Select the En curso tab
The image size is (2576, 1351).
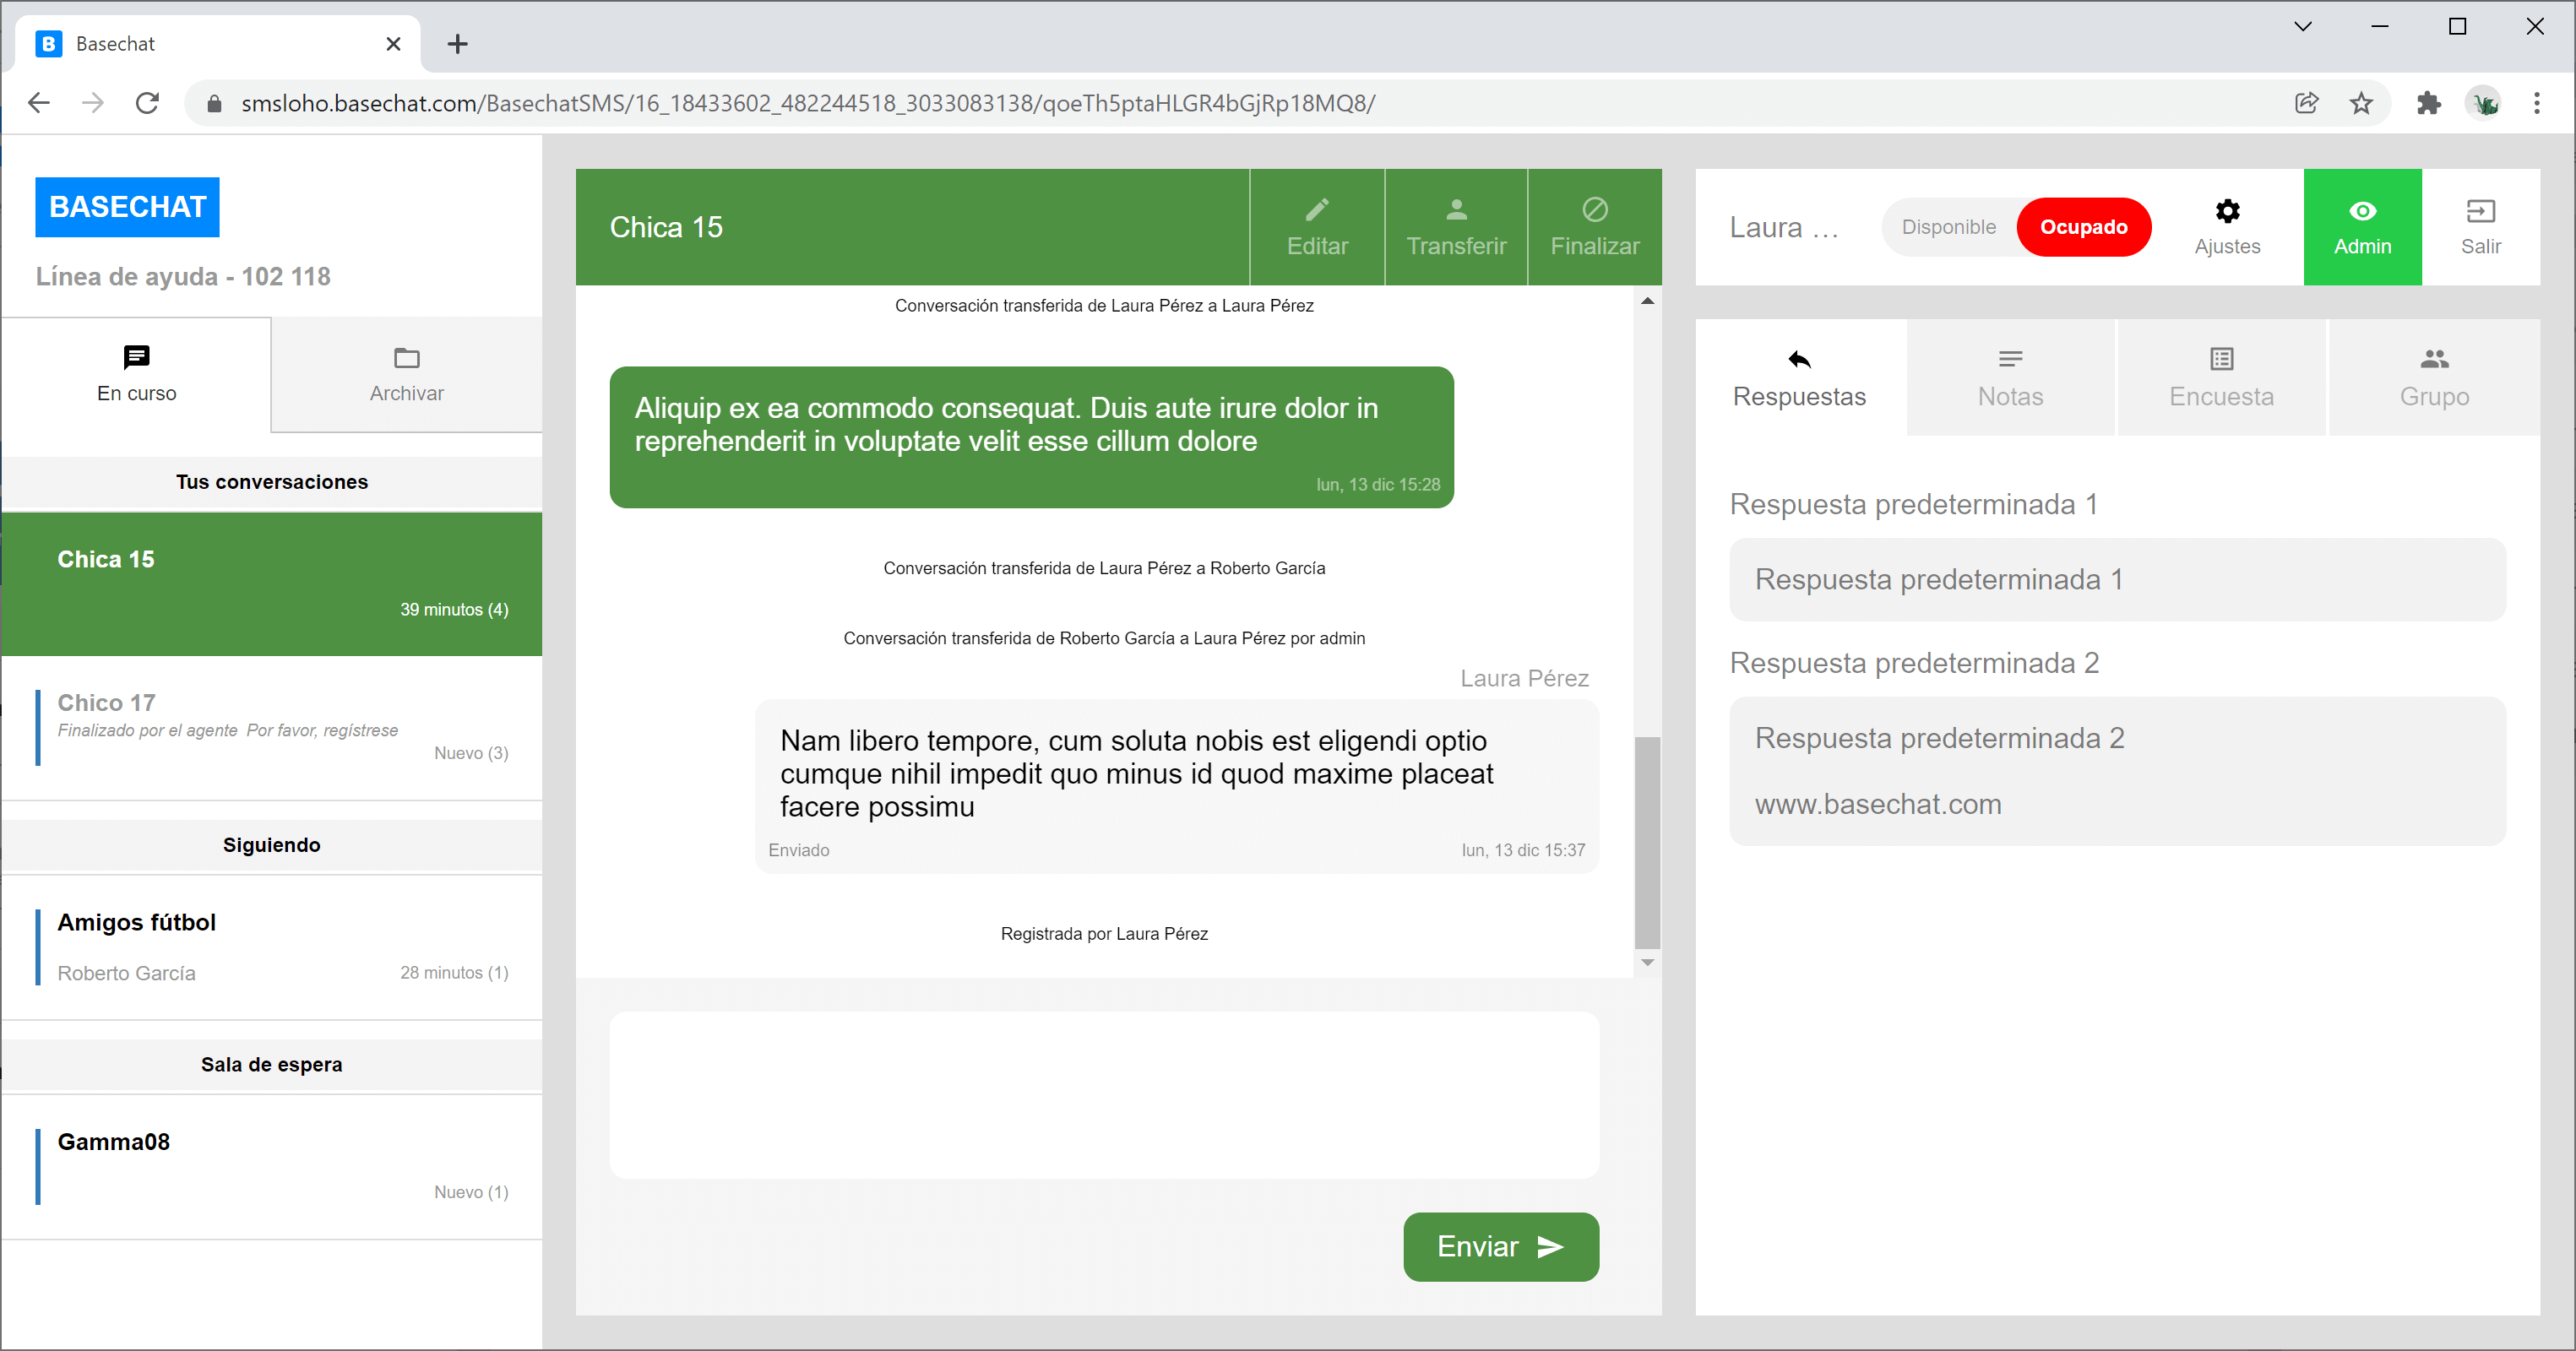pos(136,375)
